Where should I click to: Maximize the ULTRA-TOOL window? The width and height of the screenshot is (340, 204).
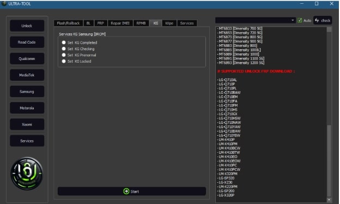click(317, 3)
